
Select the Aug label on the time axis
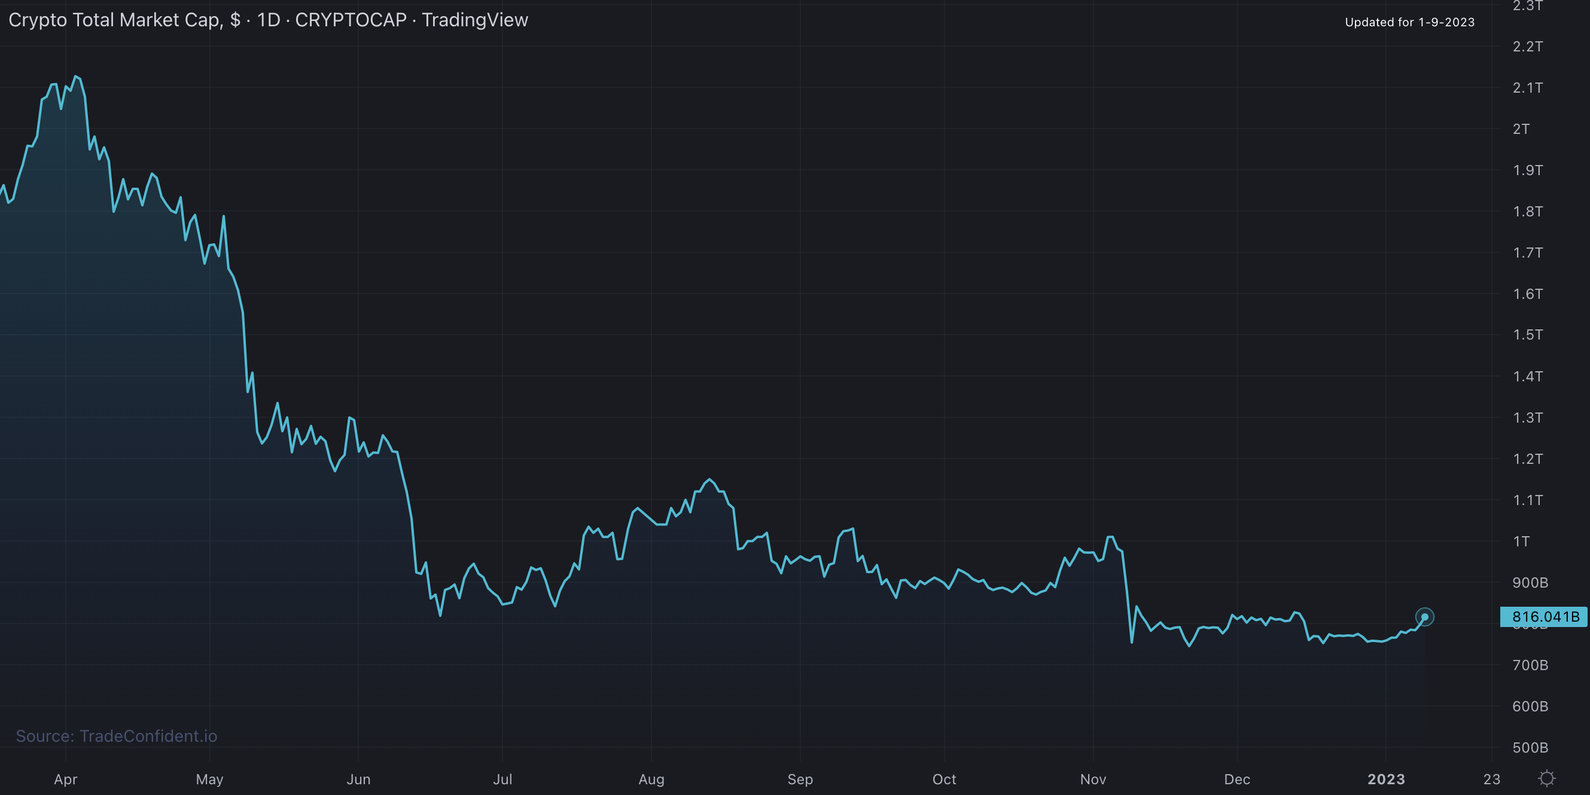point(651,779)
